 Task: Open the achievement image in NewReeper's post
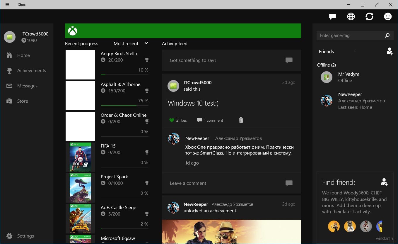(231, 232)
